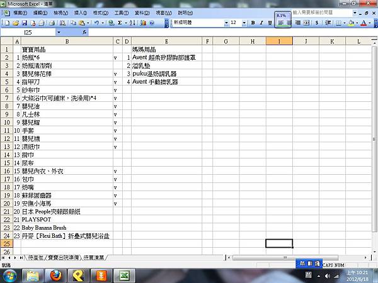Viewport: 378px width, 283px height.
Task: Click the Copy icon in the toolbar
Action: click(x=73, y=23)
